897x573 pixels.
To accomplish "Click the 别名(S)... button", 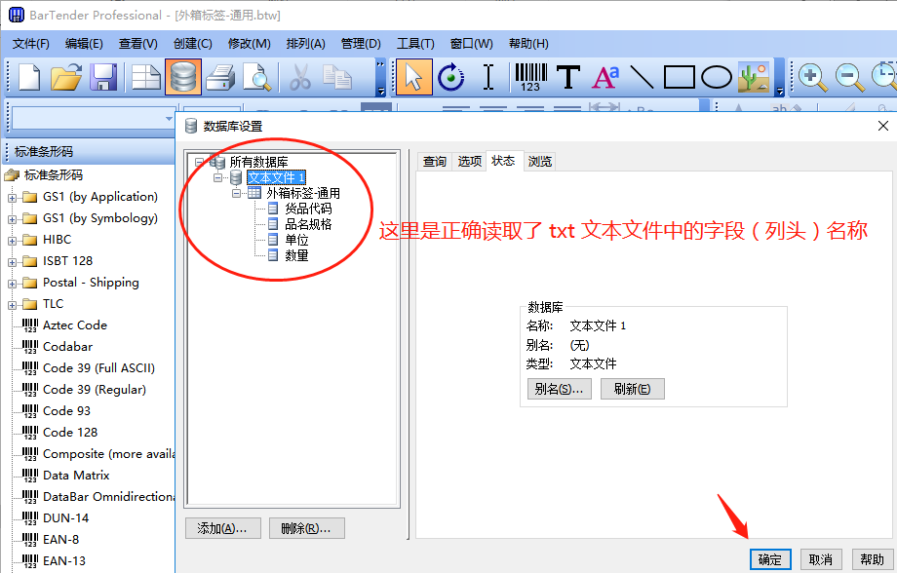I will point(559,389).
